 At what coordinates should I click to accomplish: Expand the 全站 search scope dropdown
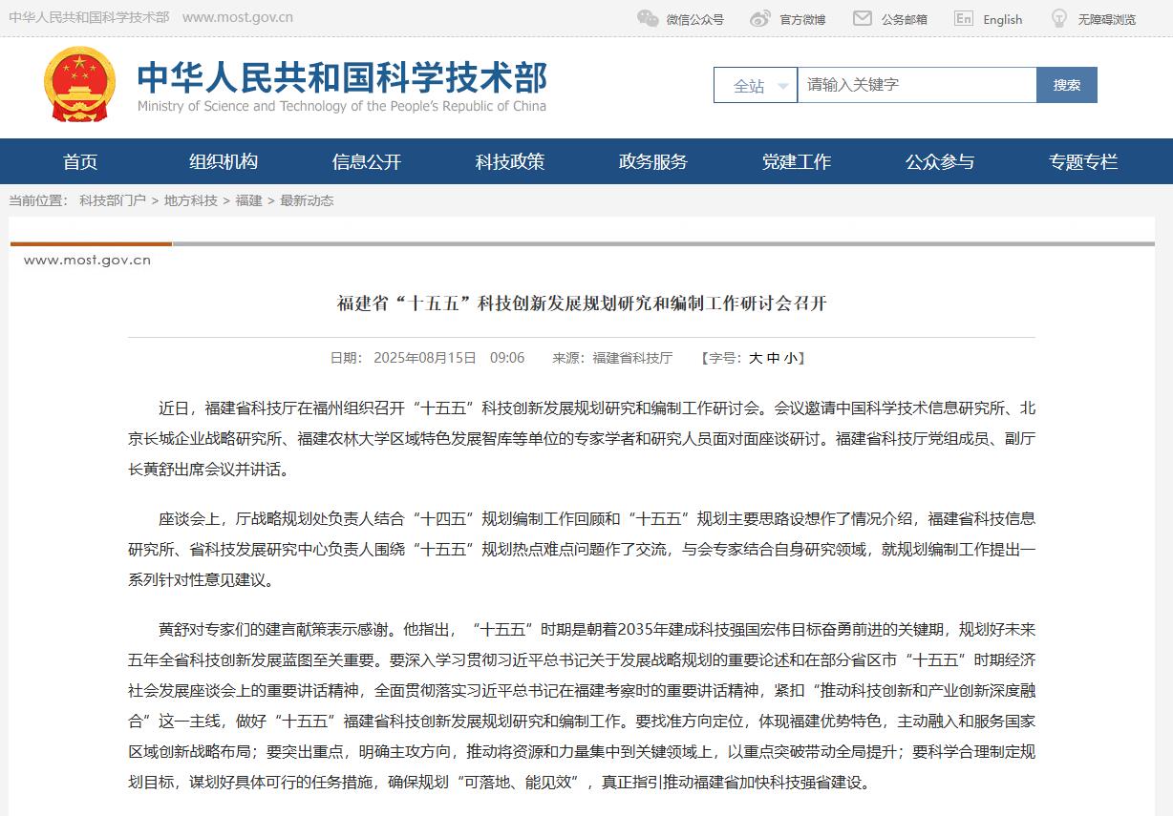click(x=756, y=85)
